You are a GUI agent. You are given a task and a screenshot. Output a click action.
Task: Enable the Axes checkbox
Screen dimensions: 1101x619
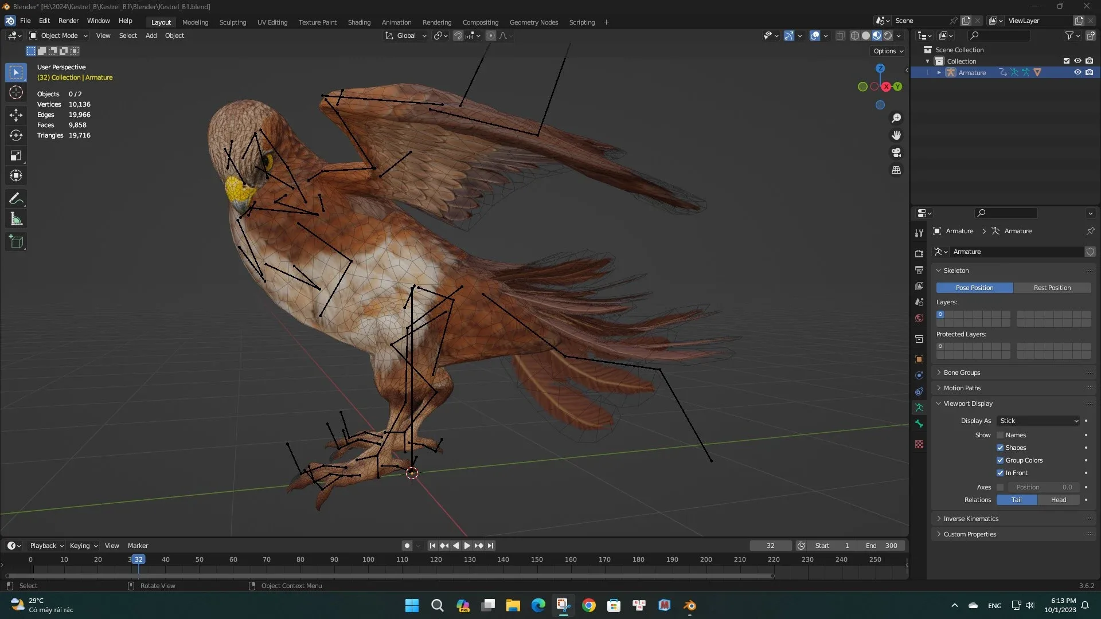(1000, 487)
